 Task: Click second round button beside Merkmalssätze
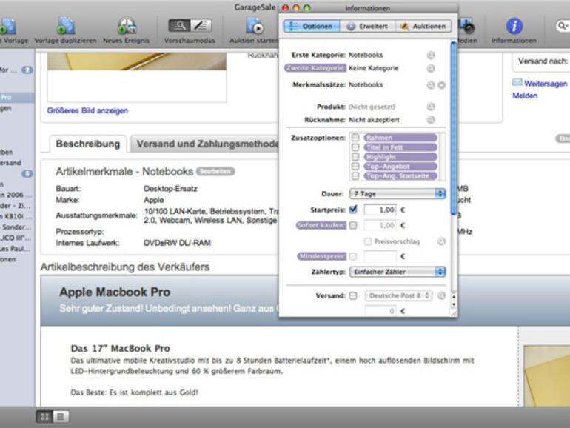tap(442, 85)
